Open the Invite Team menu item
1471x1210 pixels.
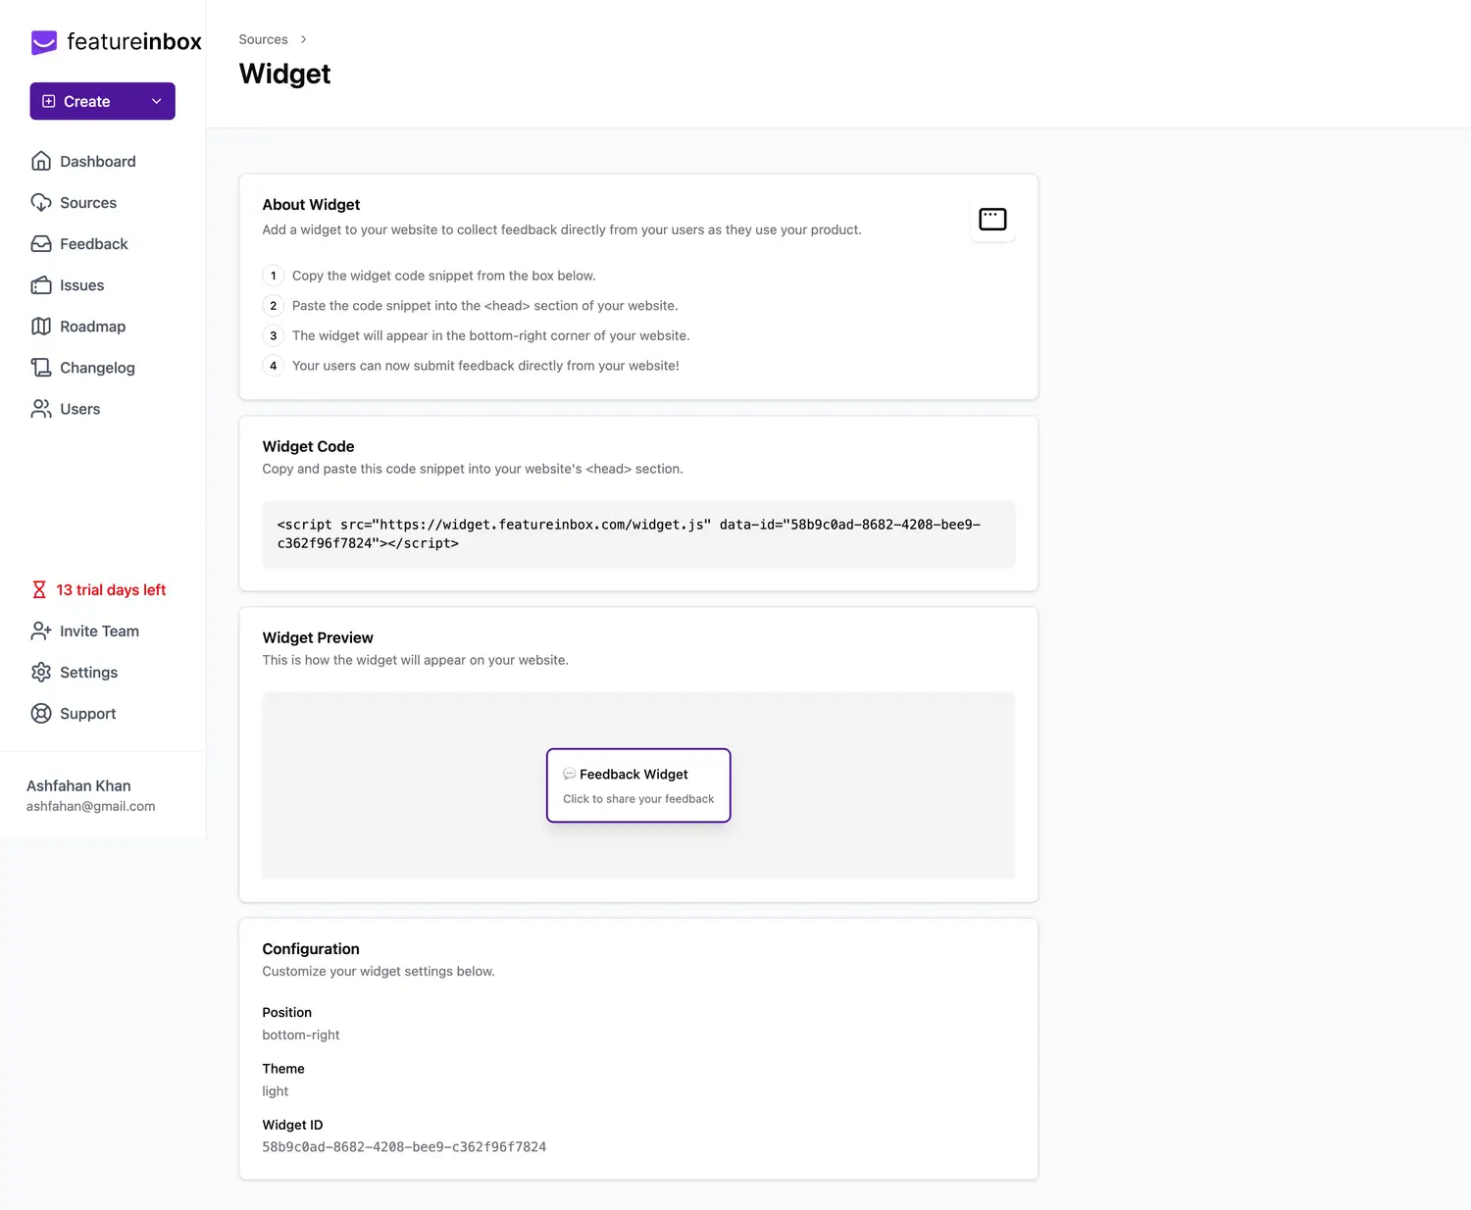pyautogui.click(x=99, y=631)
